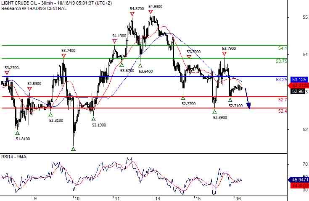The height and width of the screenshot is (201, 309).
Task: Select the 53.7000 price label
Action: 194,52
